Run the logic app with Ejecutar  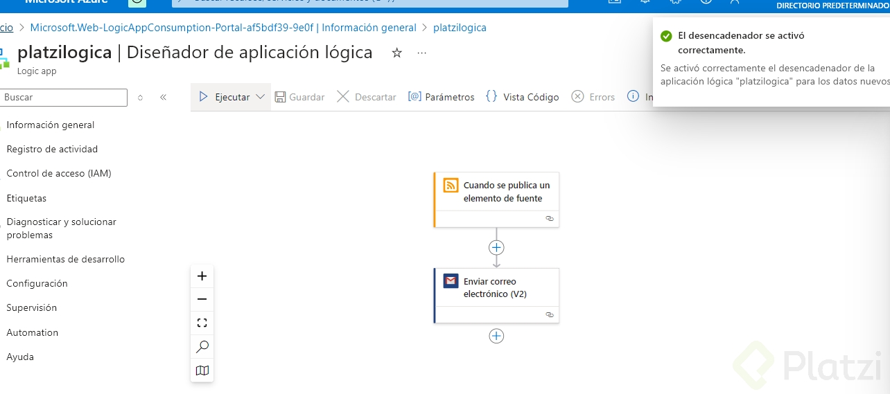(x=224, y=97)
